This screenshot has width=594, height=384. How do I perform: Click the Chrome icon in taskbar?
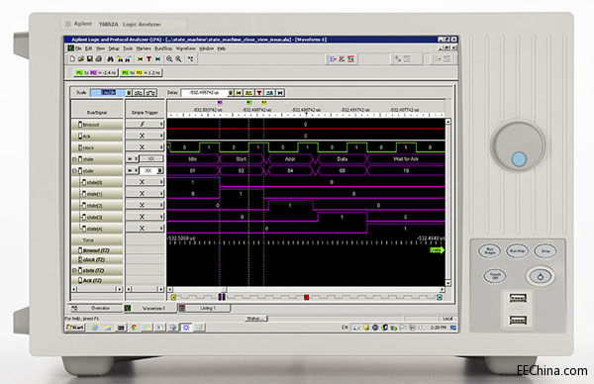[x=134, y=328]
